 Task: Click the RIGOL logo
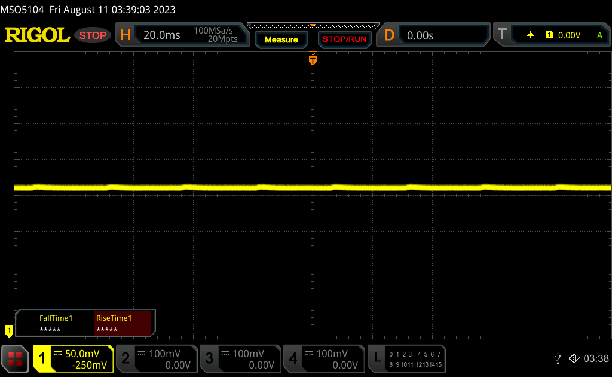point(37,35)
